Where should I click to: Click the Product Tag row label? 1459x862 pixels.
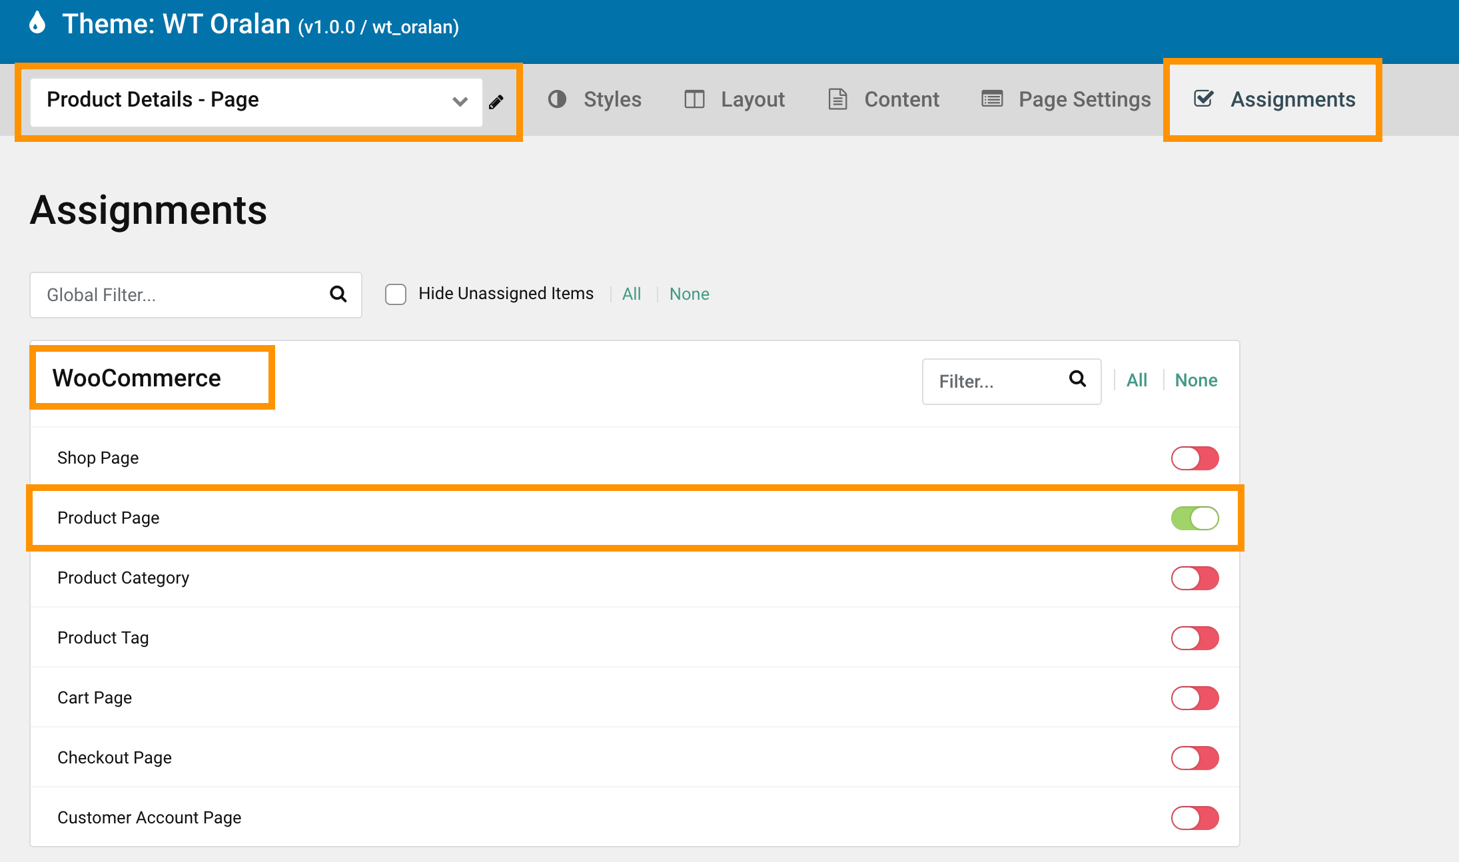[x=103, y=638]
